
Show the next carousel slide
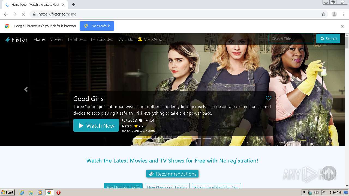pos(319,89)
